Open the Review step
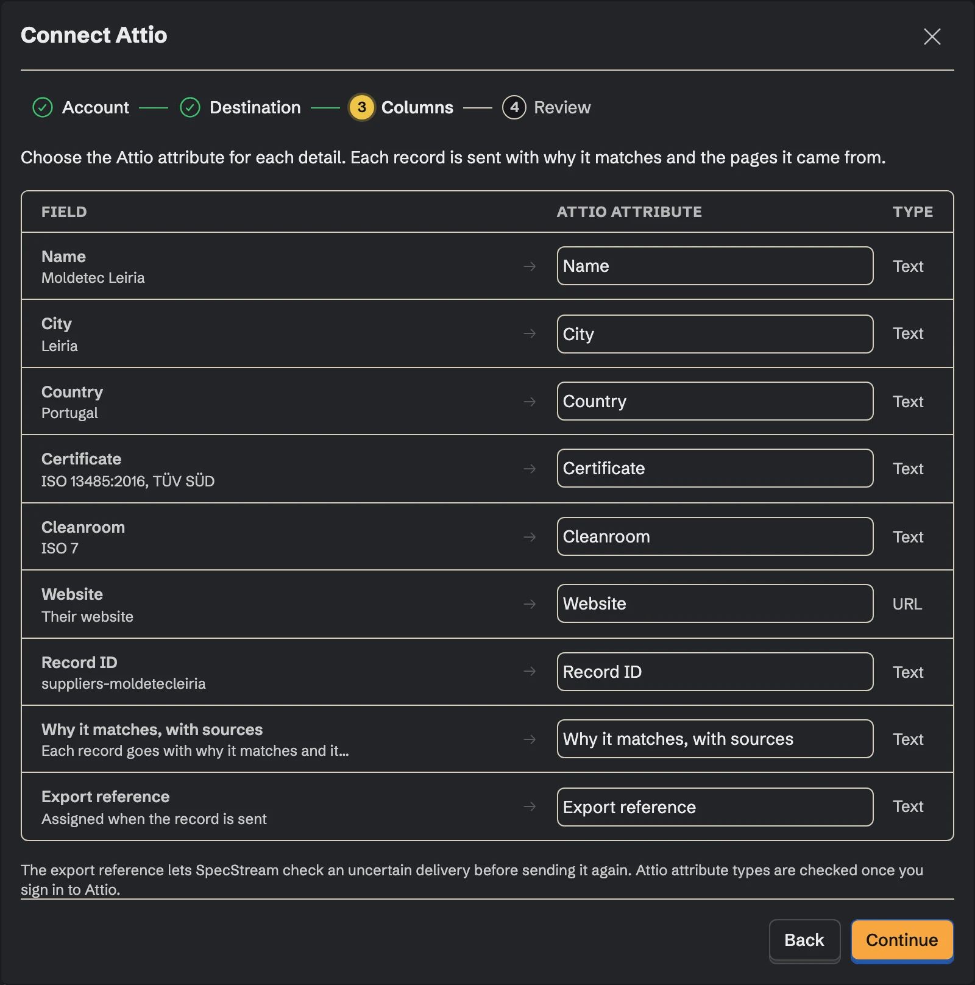975x985 pixels. pos(562,107)
